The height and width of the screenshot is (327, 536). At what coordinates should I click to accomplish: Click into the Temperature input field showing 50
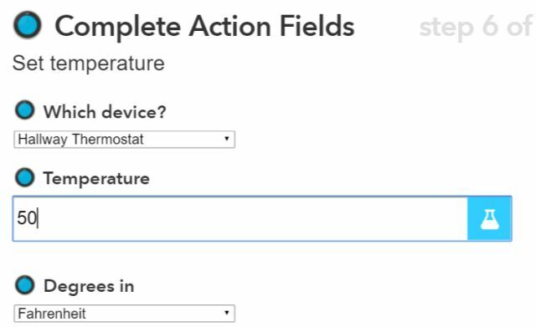(x=240, y=218)
